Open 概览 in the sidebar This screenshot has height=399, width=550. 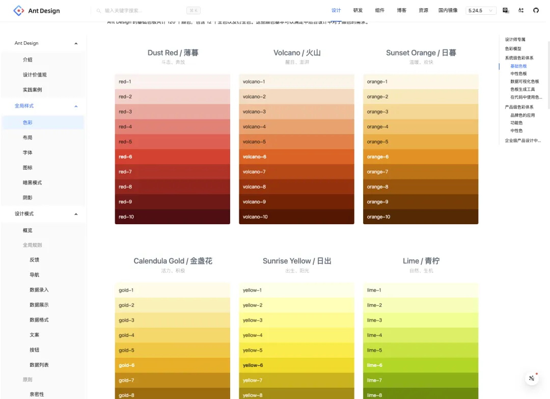point(43,230)
